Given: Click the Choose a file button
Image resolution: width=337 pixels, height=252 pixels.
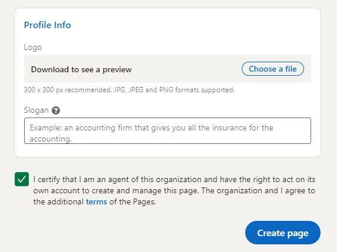Looking at the screenshot, I should point(273,69).
